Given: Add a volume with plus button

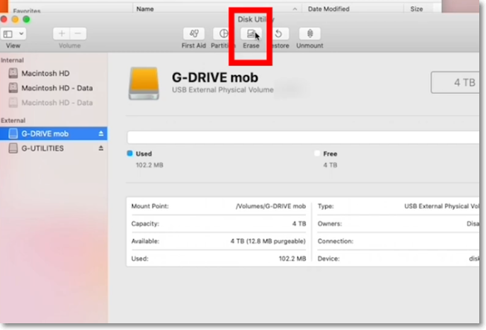Looking at the screenshot, I should (x=61, y=34).
